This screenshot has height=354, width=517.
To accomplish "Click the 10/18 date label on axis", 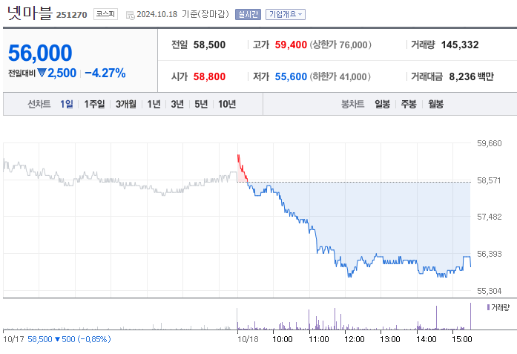I will pyautogui.click(x=248, y=339).
